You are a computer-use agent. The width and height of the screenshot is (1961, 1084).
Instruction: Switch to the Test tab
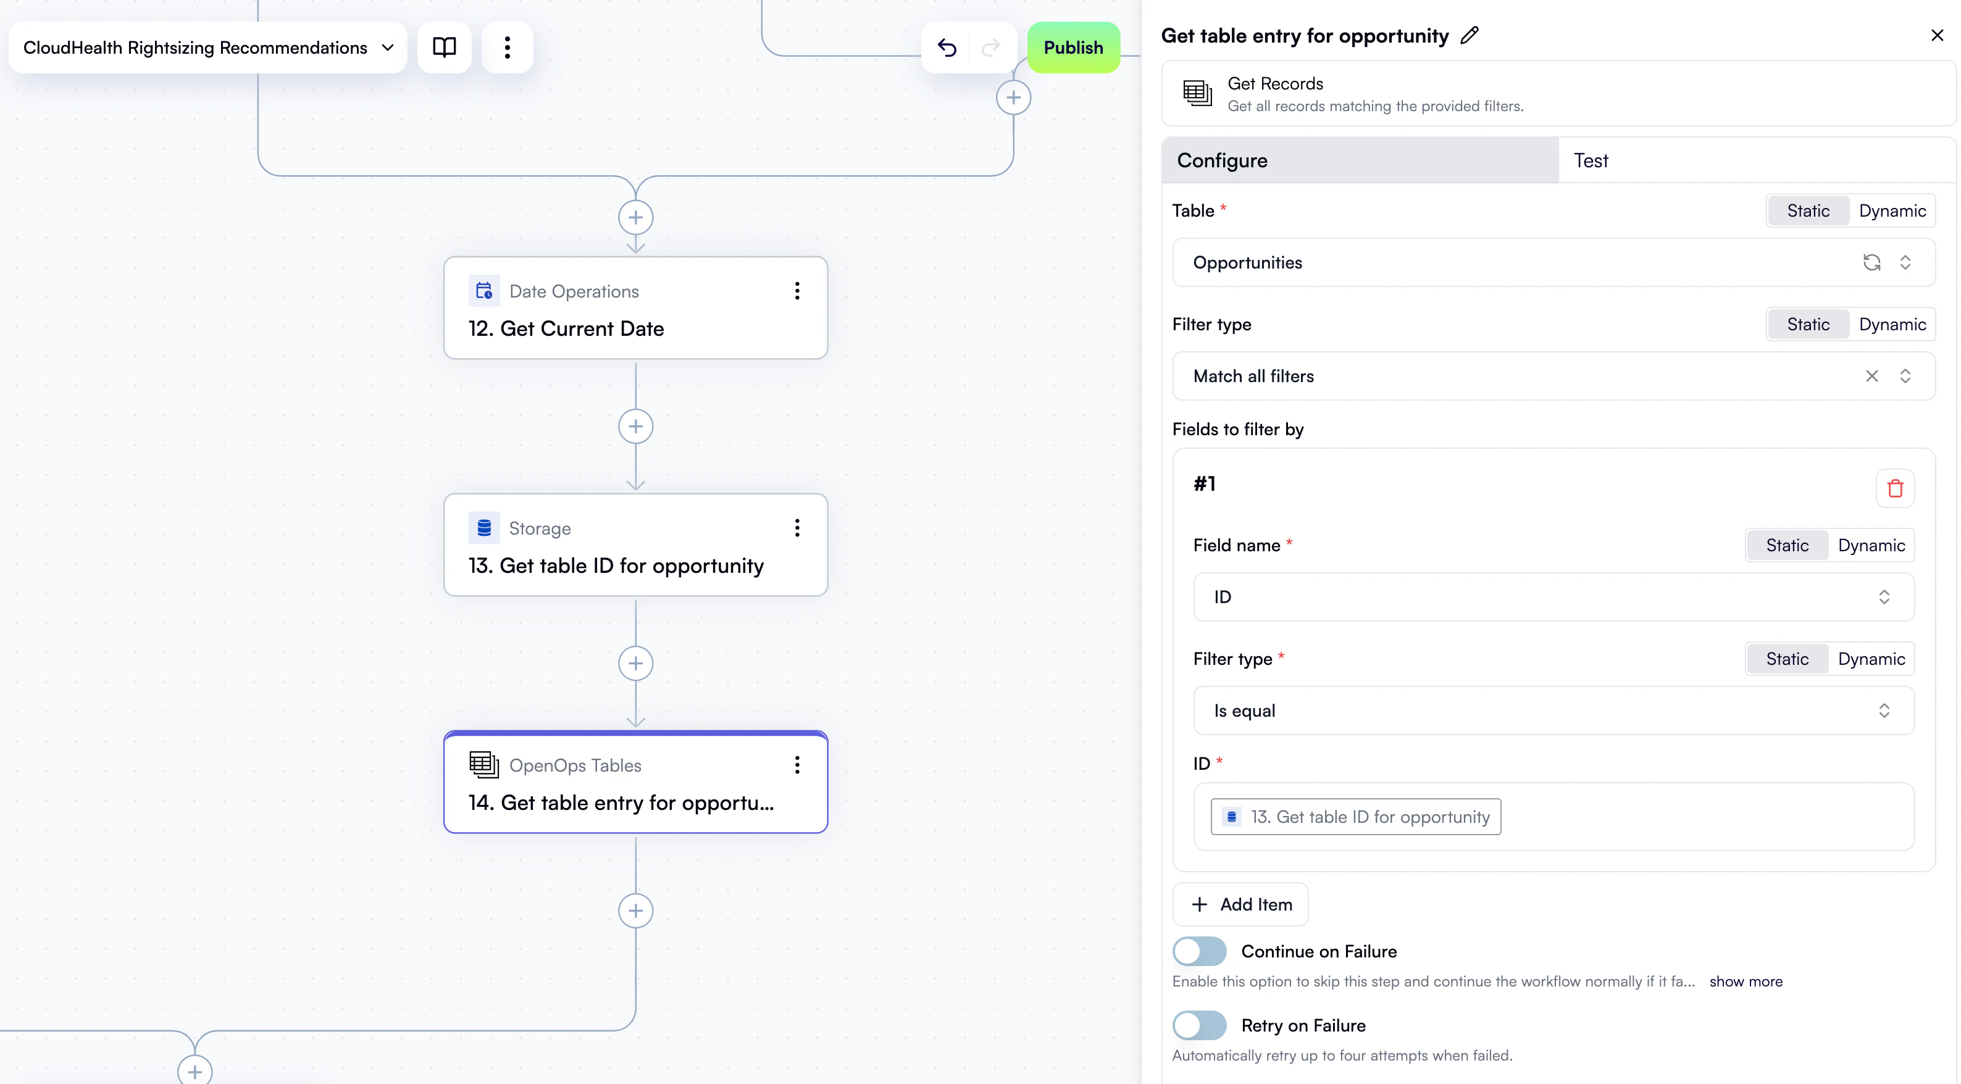click(1591, 161)
